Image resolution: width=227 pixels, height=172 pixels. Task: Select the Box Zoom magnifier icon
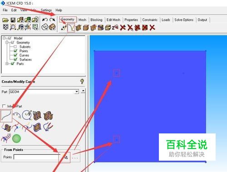tap(13, 27)
